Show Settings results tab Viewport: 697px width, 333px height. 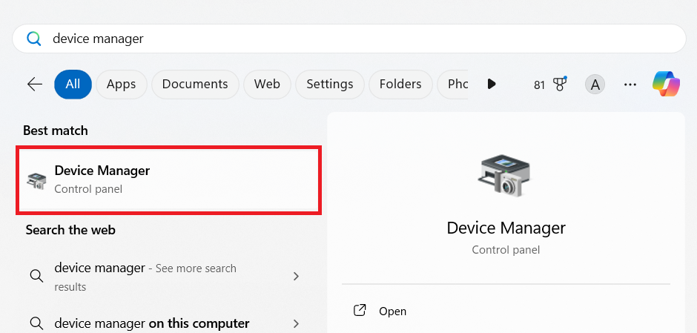(x=329, y=85)
